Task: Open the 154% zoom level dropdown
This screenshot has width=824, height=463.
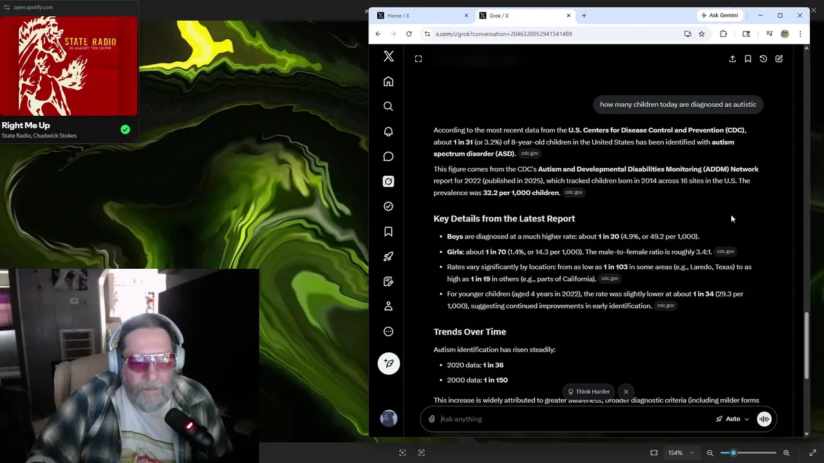Action: click(681, 453)
